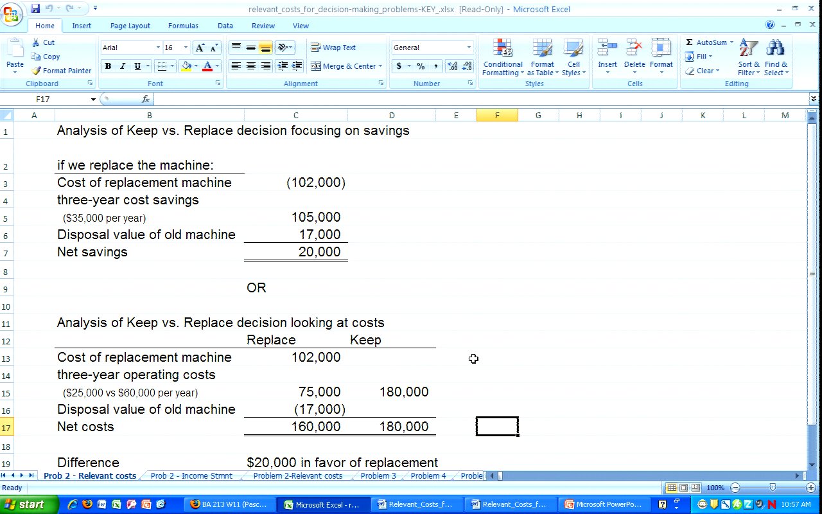Click the Merge & Center icon
Image resolution: width=822 pixels, height=514 pixels.
316,66
